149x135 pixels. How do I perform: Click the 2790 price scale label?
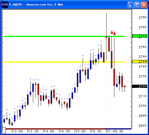pyautogui.click(x=143, y=17)
